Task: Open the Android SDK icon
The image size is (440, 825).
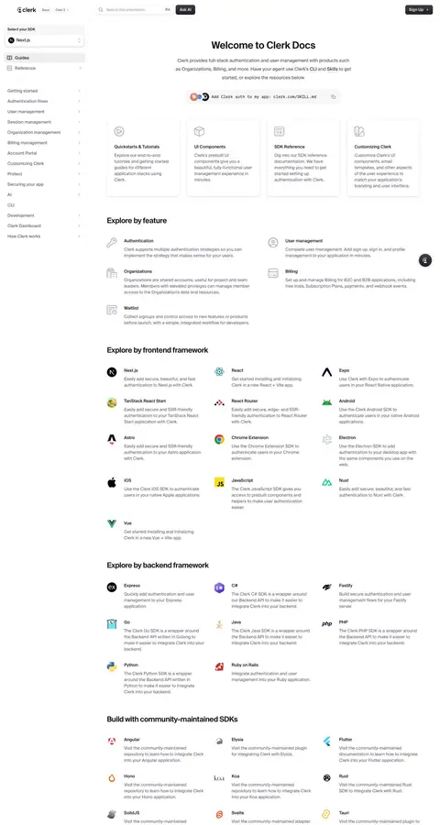Action: (327, 402)
